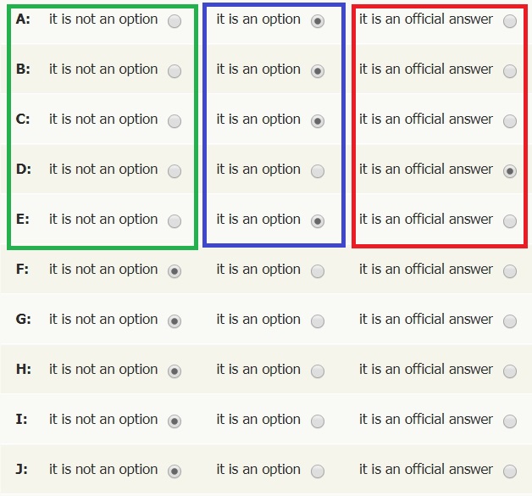The width and height of the screenshot is (532, 496).
Task: Mark row J as an official answer
Action: coord(510,472)
